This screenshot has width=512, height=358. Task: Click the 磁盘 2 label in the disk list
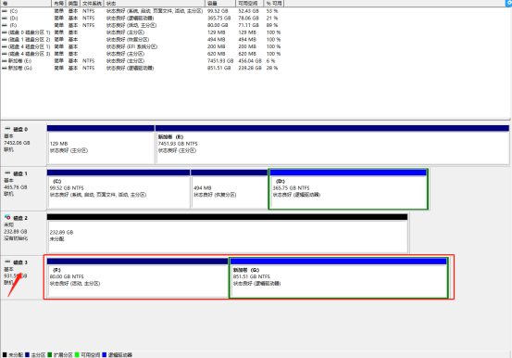click(x=20, y=218)
